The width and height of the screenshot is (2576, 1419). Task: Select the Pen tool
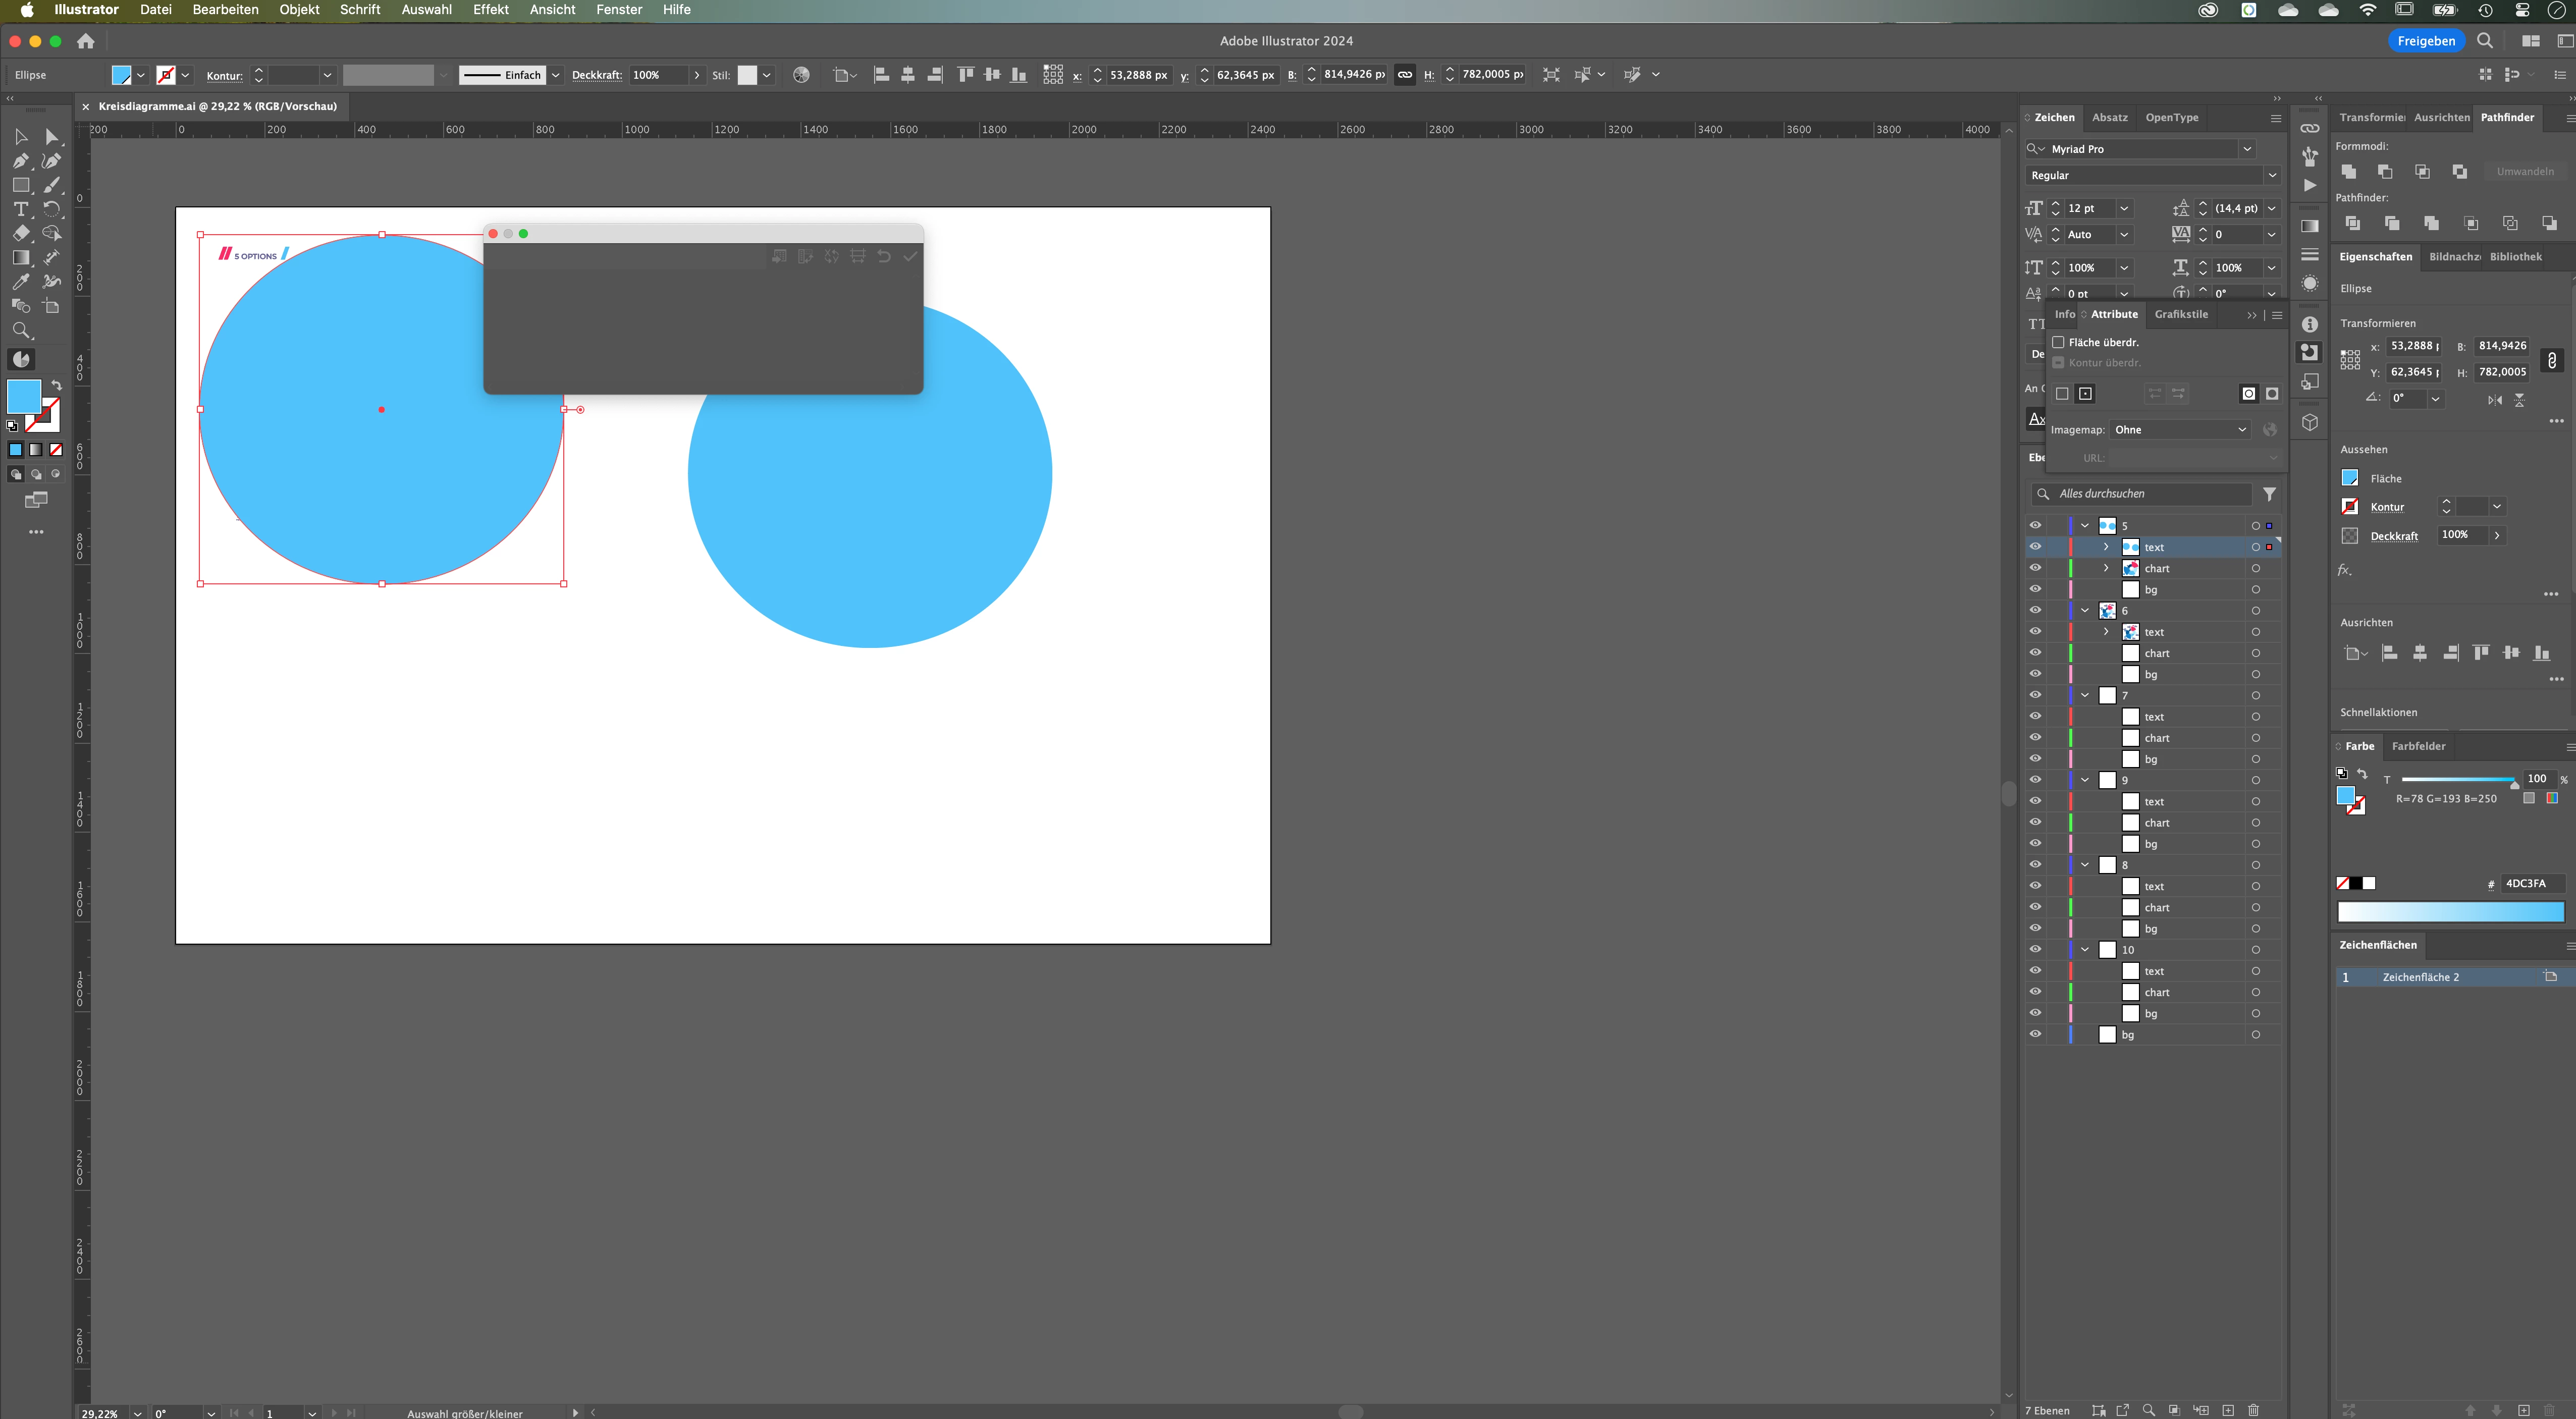click(21, 161)
